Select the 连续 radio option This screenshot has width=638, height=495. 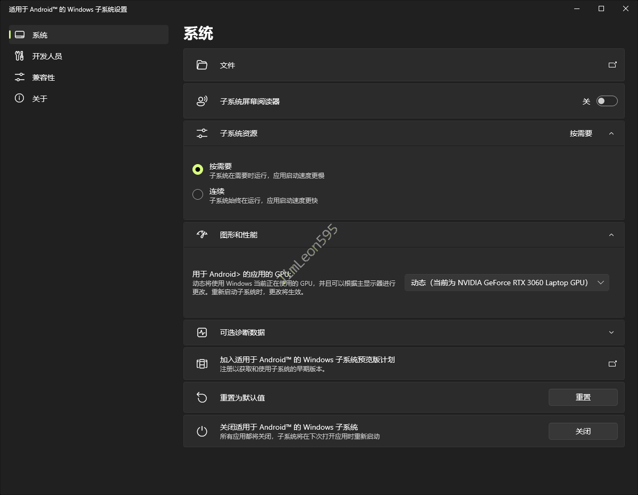pyautogui.click(x=198, y=194)
